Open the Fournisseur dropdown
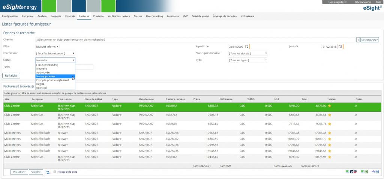Viewport: 384px width, 179px height. (55, 53)
